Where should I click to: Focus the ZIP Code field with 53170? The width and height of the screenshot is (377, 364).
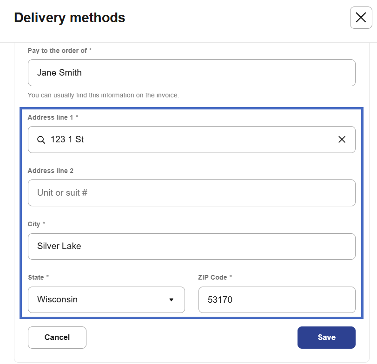pyautogui.click(x=277, y=300)
